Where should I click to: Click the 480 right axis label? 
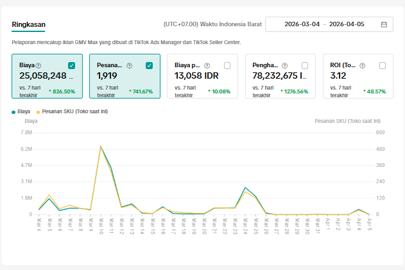point(380,149)
